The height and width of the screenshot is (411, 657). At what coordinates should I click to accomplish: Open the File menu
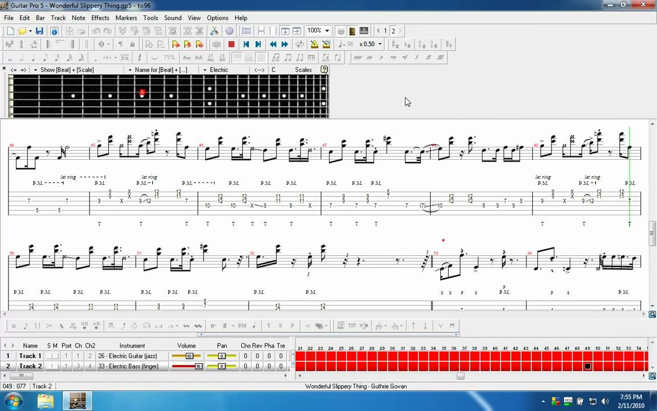(9, 18)
